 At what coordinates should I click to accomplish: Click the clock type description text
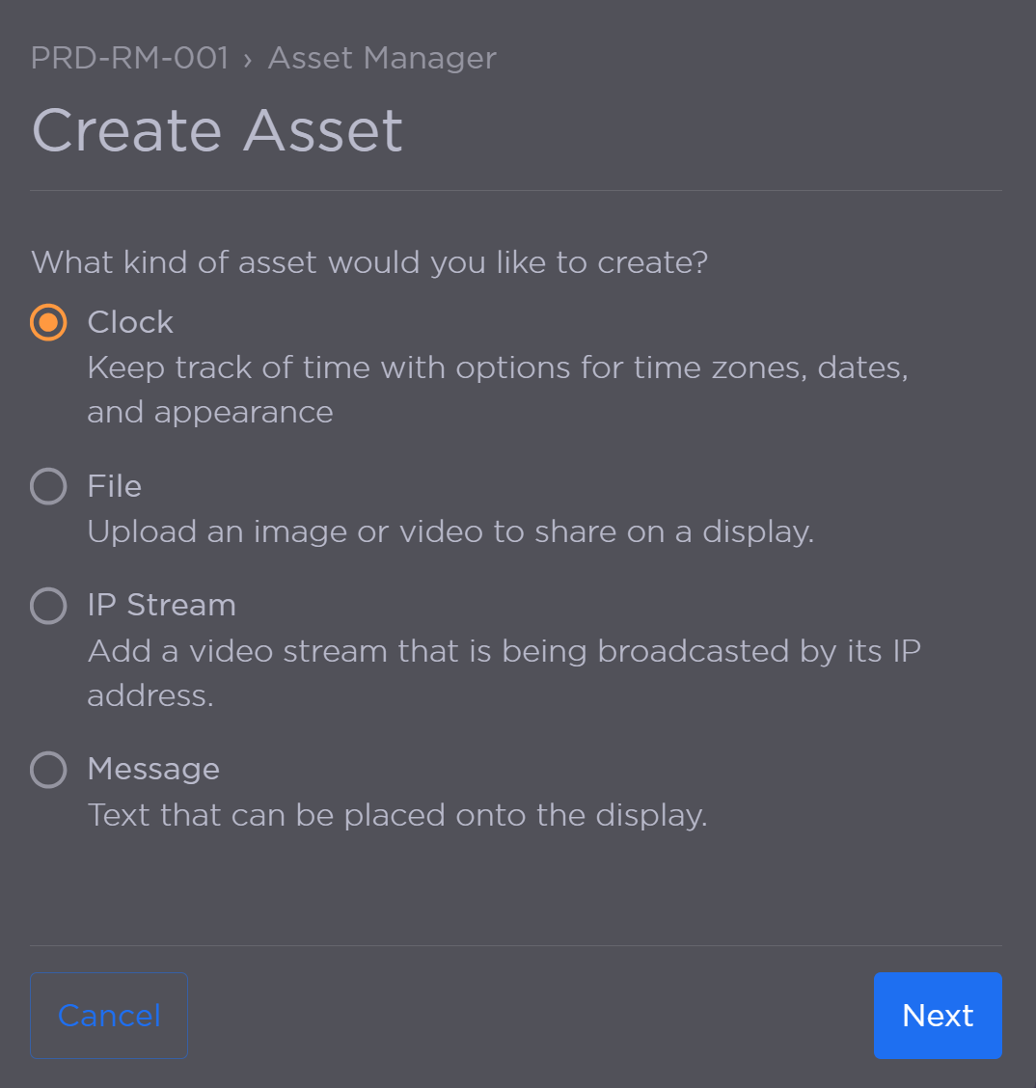click(x=498, y=367)
